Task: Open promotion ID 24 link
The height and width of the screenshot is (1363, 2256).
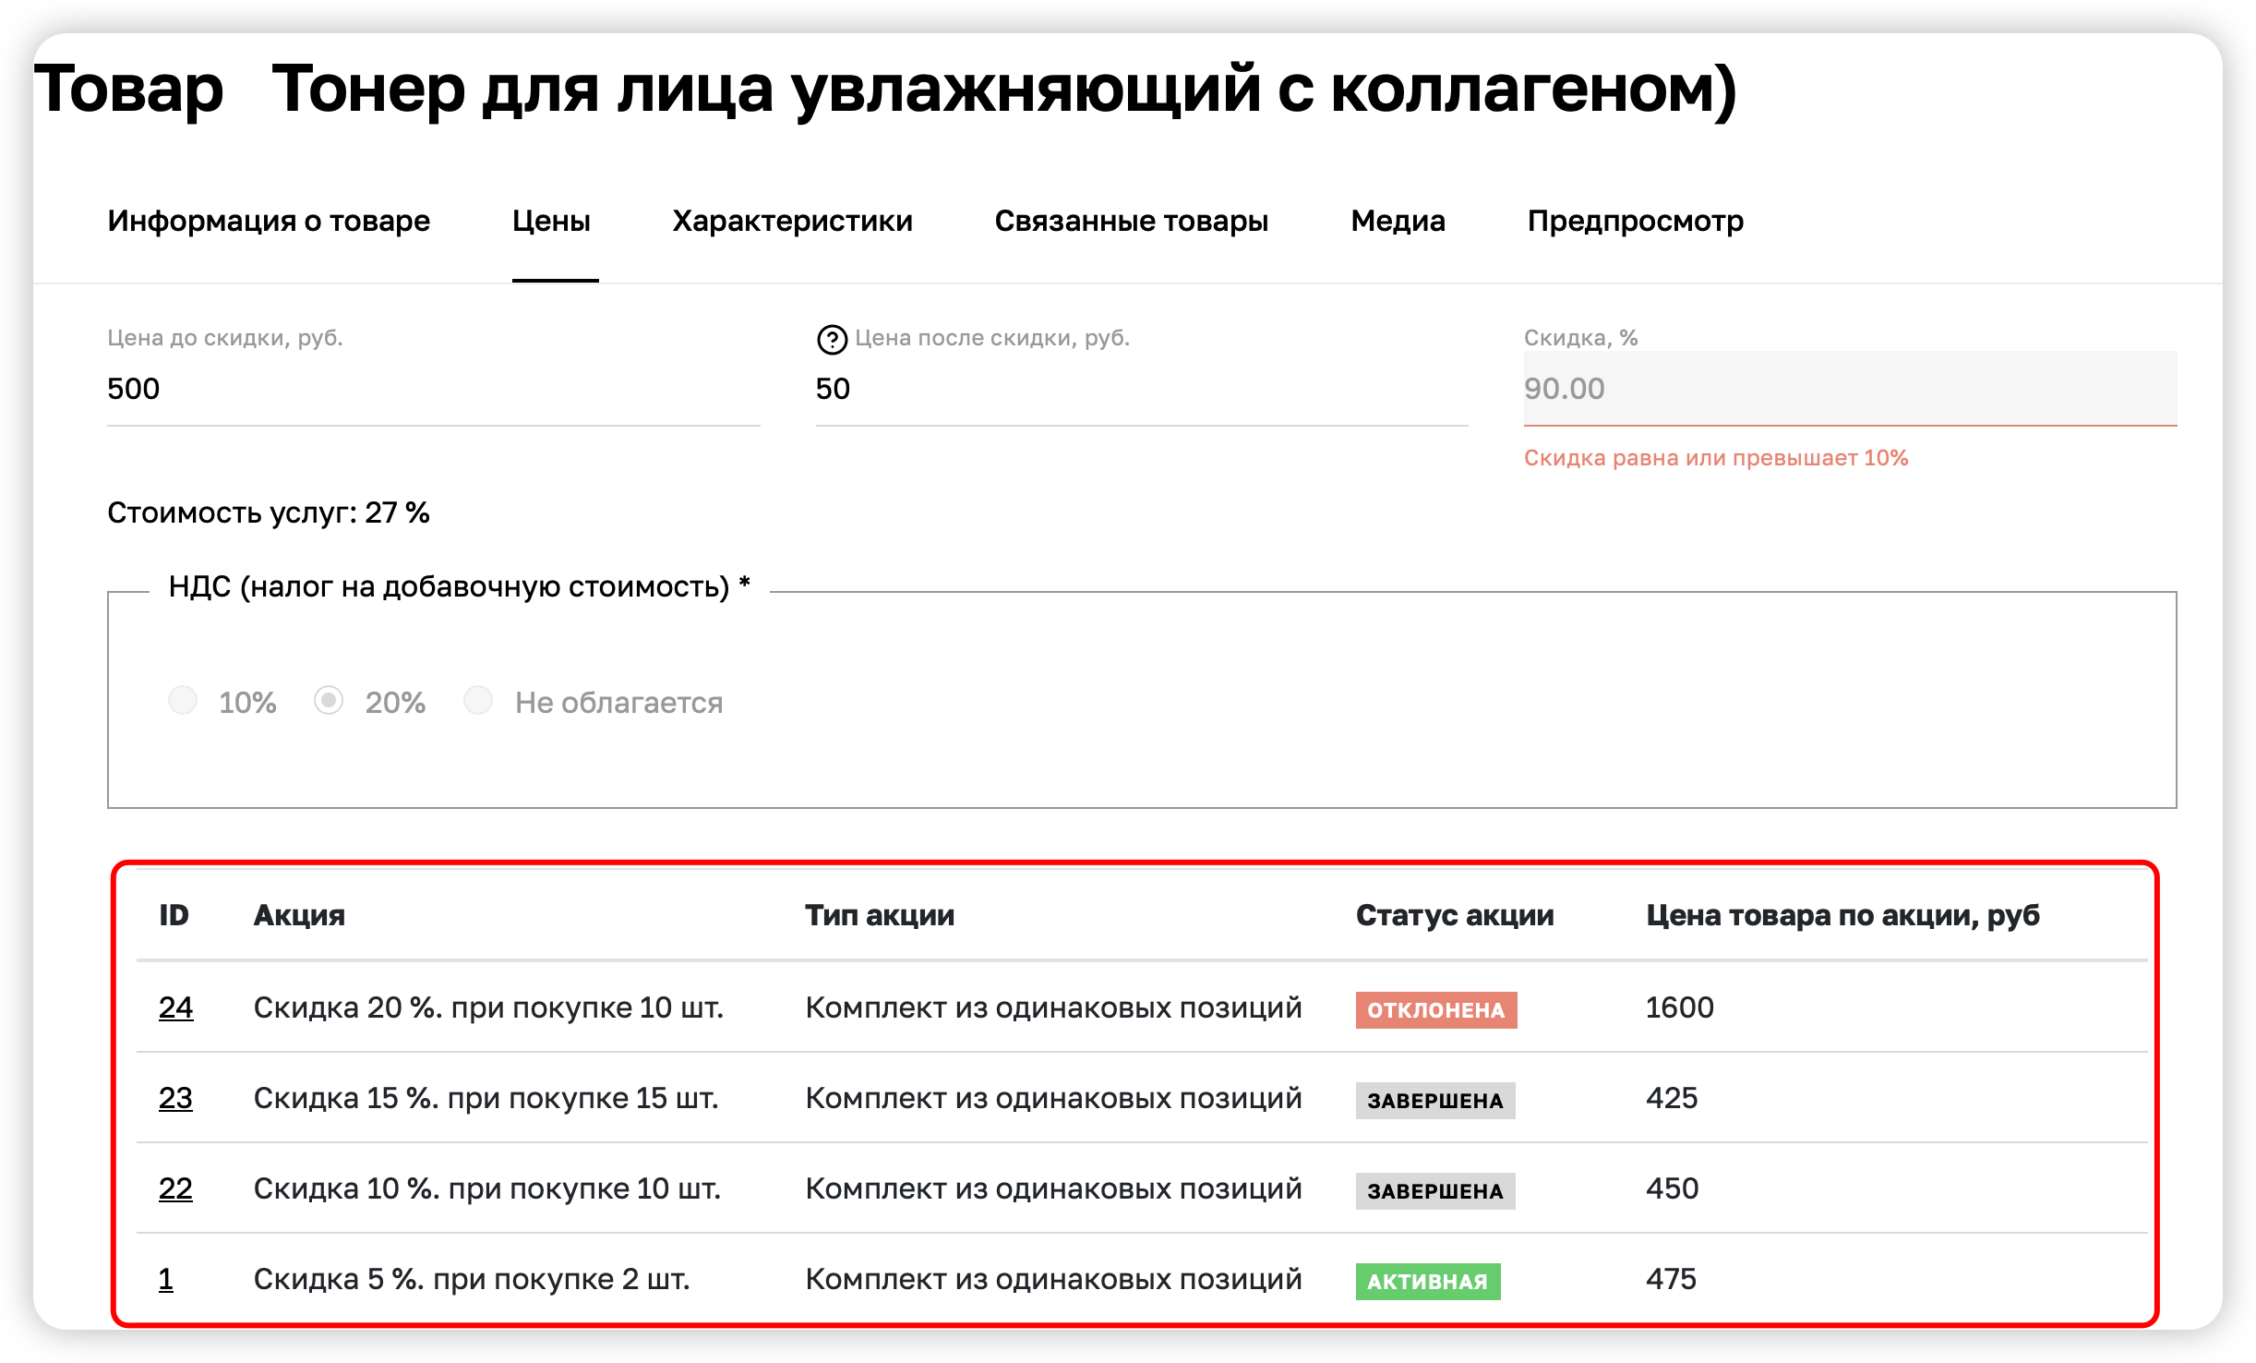Action: click(175, 1007)
